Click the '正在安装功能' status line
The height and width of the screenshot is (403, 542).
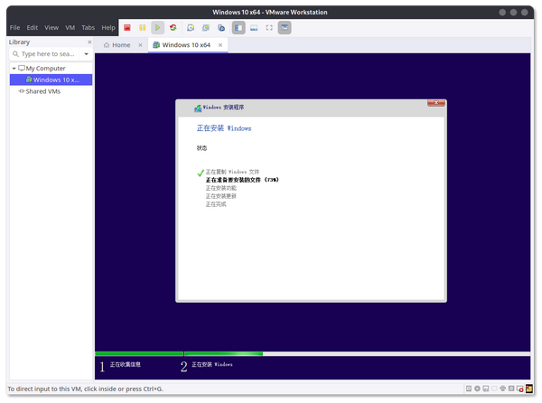tap(221, 188)
